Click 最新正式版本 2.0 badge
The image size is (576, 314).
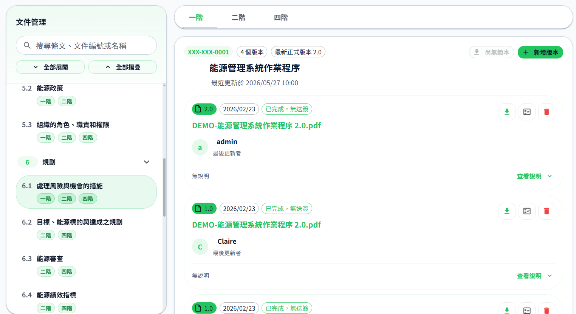click(298, 52)
